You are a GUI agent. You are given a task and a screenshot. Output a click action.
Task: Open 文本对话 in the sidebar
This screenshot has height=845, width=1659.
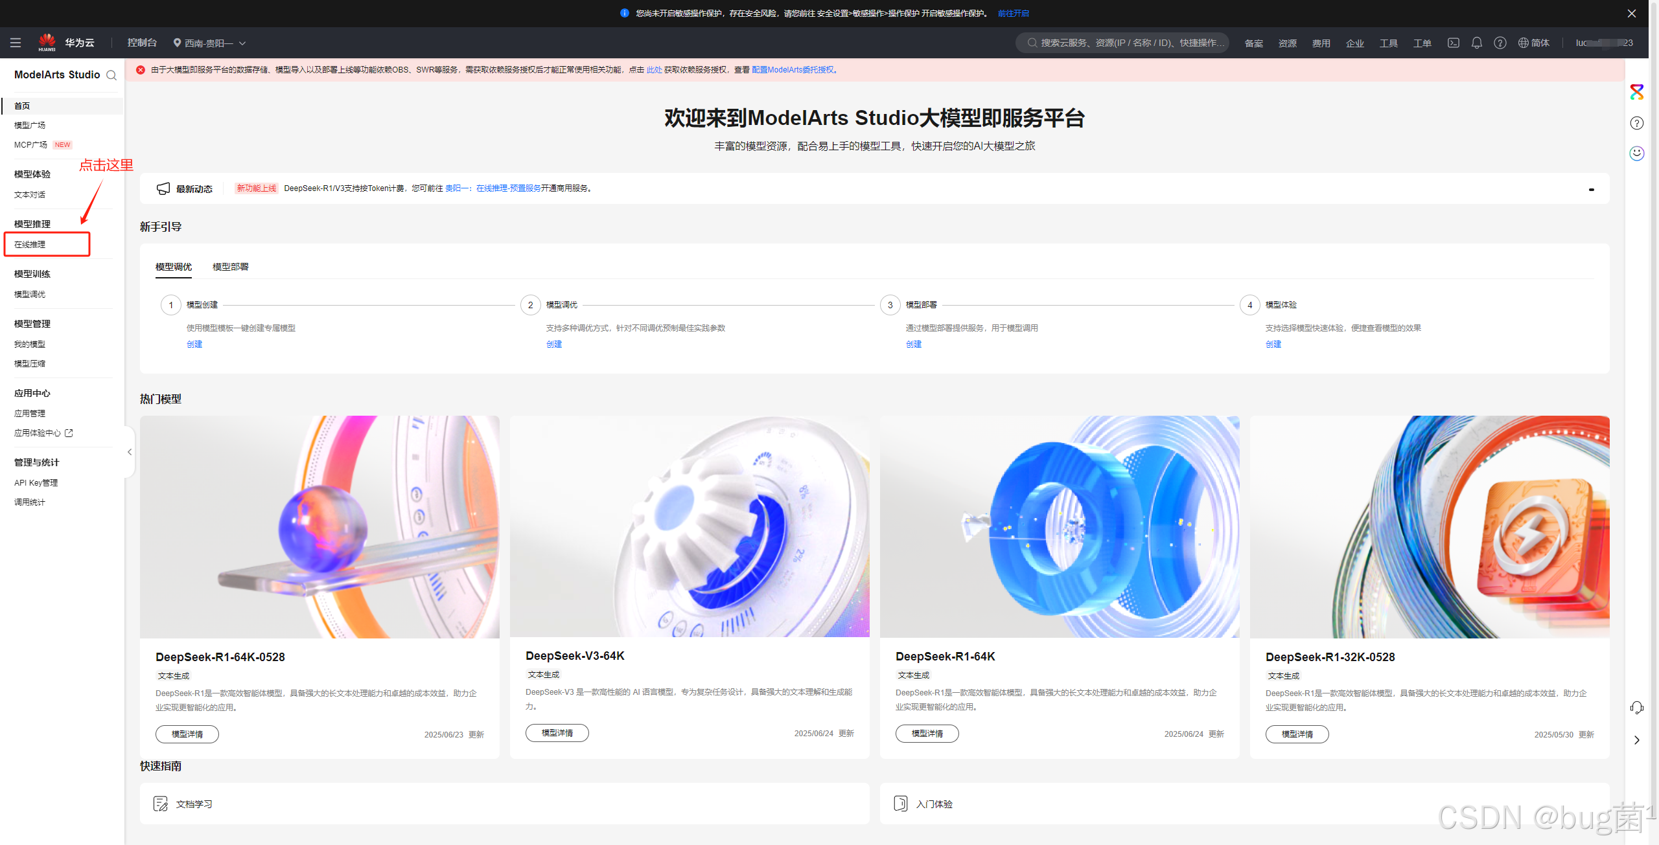coord(30,194)
